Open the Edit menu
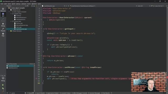 point(6,4)
